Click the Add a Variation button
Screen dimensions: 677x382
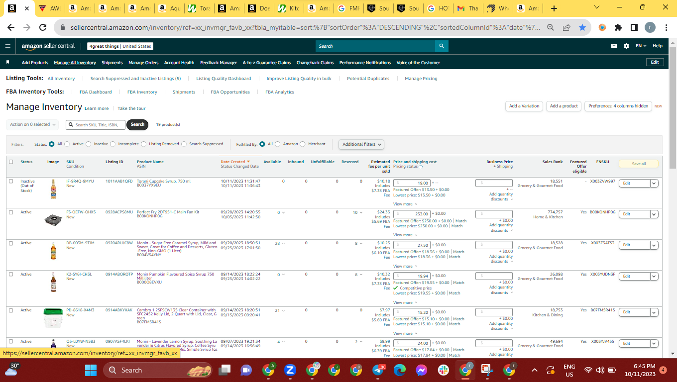coord(524,106)
